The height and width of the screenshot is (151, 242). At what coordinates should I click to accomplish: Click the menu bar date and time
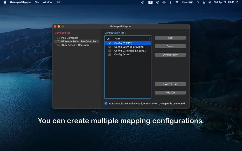coord(226,2)
